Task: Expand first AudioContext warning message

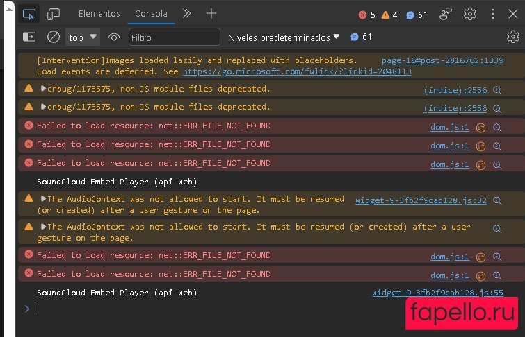Action: [x=43, y=199]
